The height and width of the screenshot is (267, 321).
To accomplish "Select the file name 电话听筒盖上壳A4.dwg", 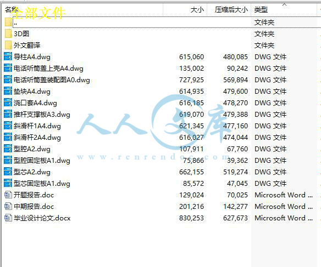I will tap(48, 69).
